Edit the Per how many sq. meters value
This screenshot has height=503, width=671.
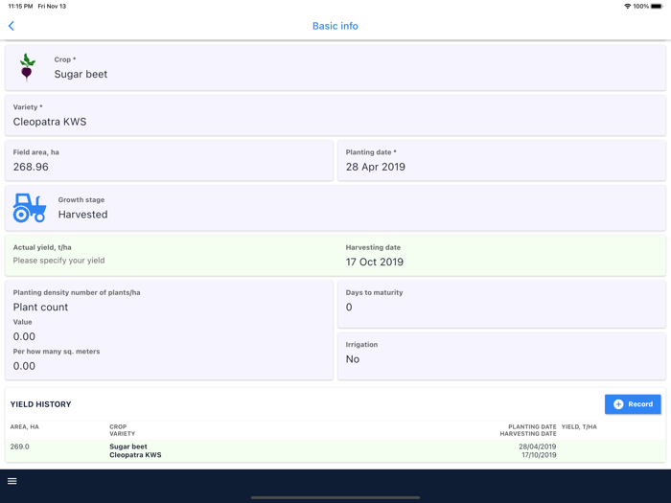24,366
